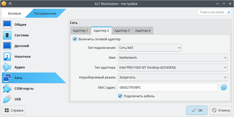Disable the Включить сетевой адаптер checkbox
Viewport: 234px width, 117px height.
(75, 39)
